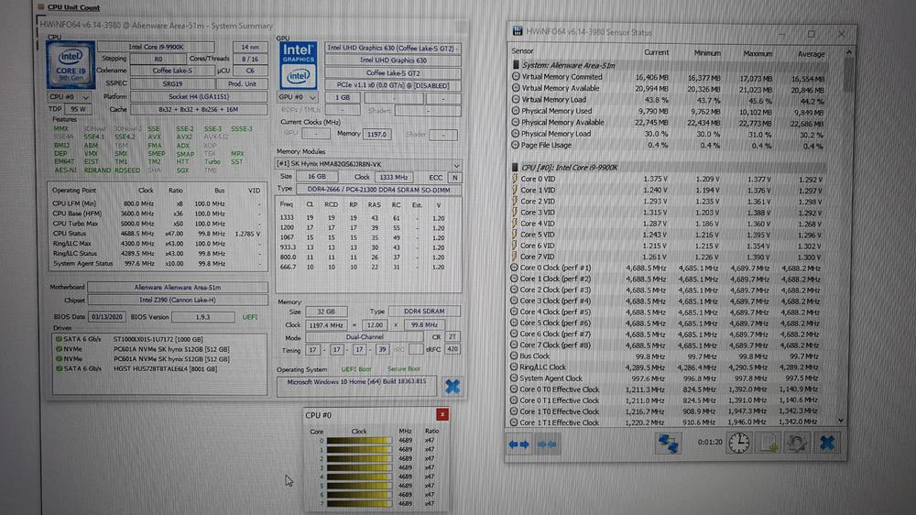
Task: Collapse the System: Alienware Area-51m sensor group
Action: click(x=516, y=65)
